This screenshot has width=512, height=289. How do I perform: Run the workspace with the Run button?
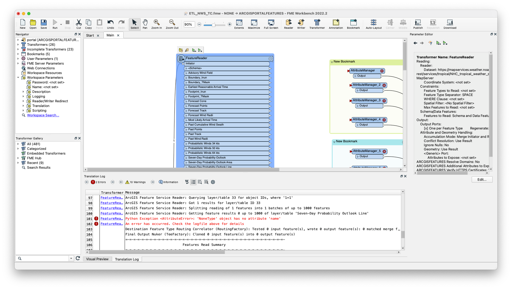55,24
